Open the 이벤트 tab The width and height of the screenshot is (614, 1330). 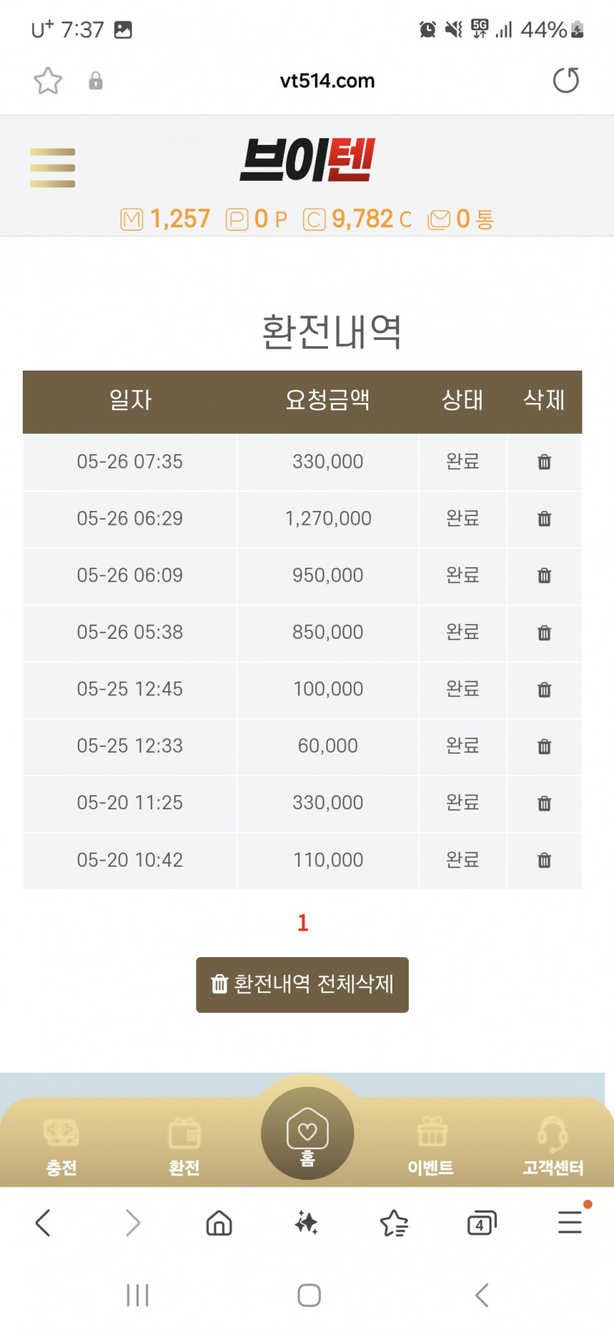tap(431, 1145)
